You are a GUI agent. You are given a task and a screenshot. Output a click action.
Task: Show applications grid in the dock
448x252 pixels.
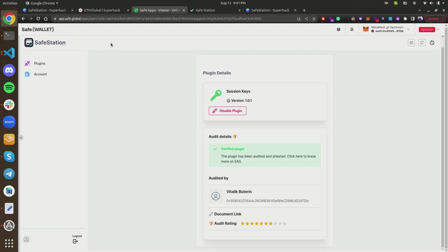tap(9, 243)
